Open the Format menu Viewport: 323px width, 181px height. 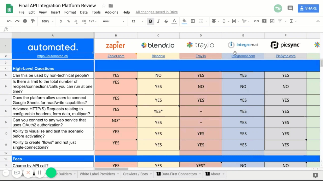[70, 12]
